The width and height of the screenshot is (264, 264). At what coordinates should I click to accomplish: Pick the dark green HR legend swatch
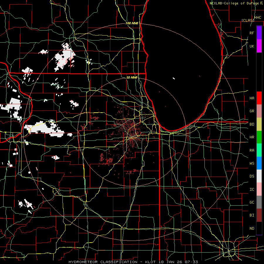[x=259, y=137]
